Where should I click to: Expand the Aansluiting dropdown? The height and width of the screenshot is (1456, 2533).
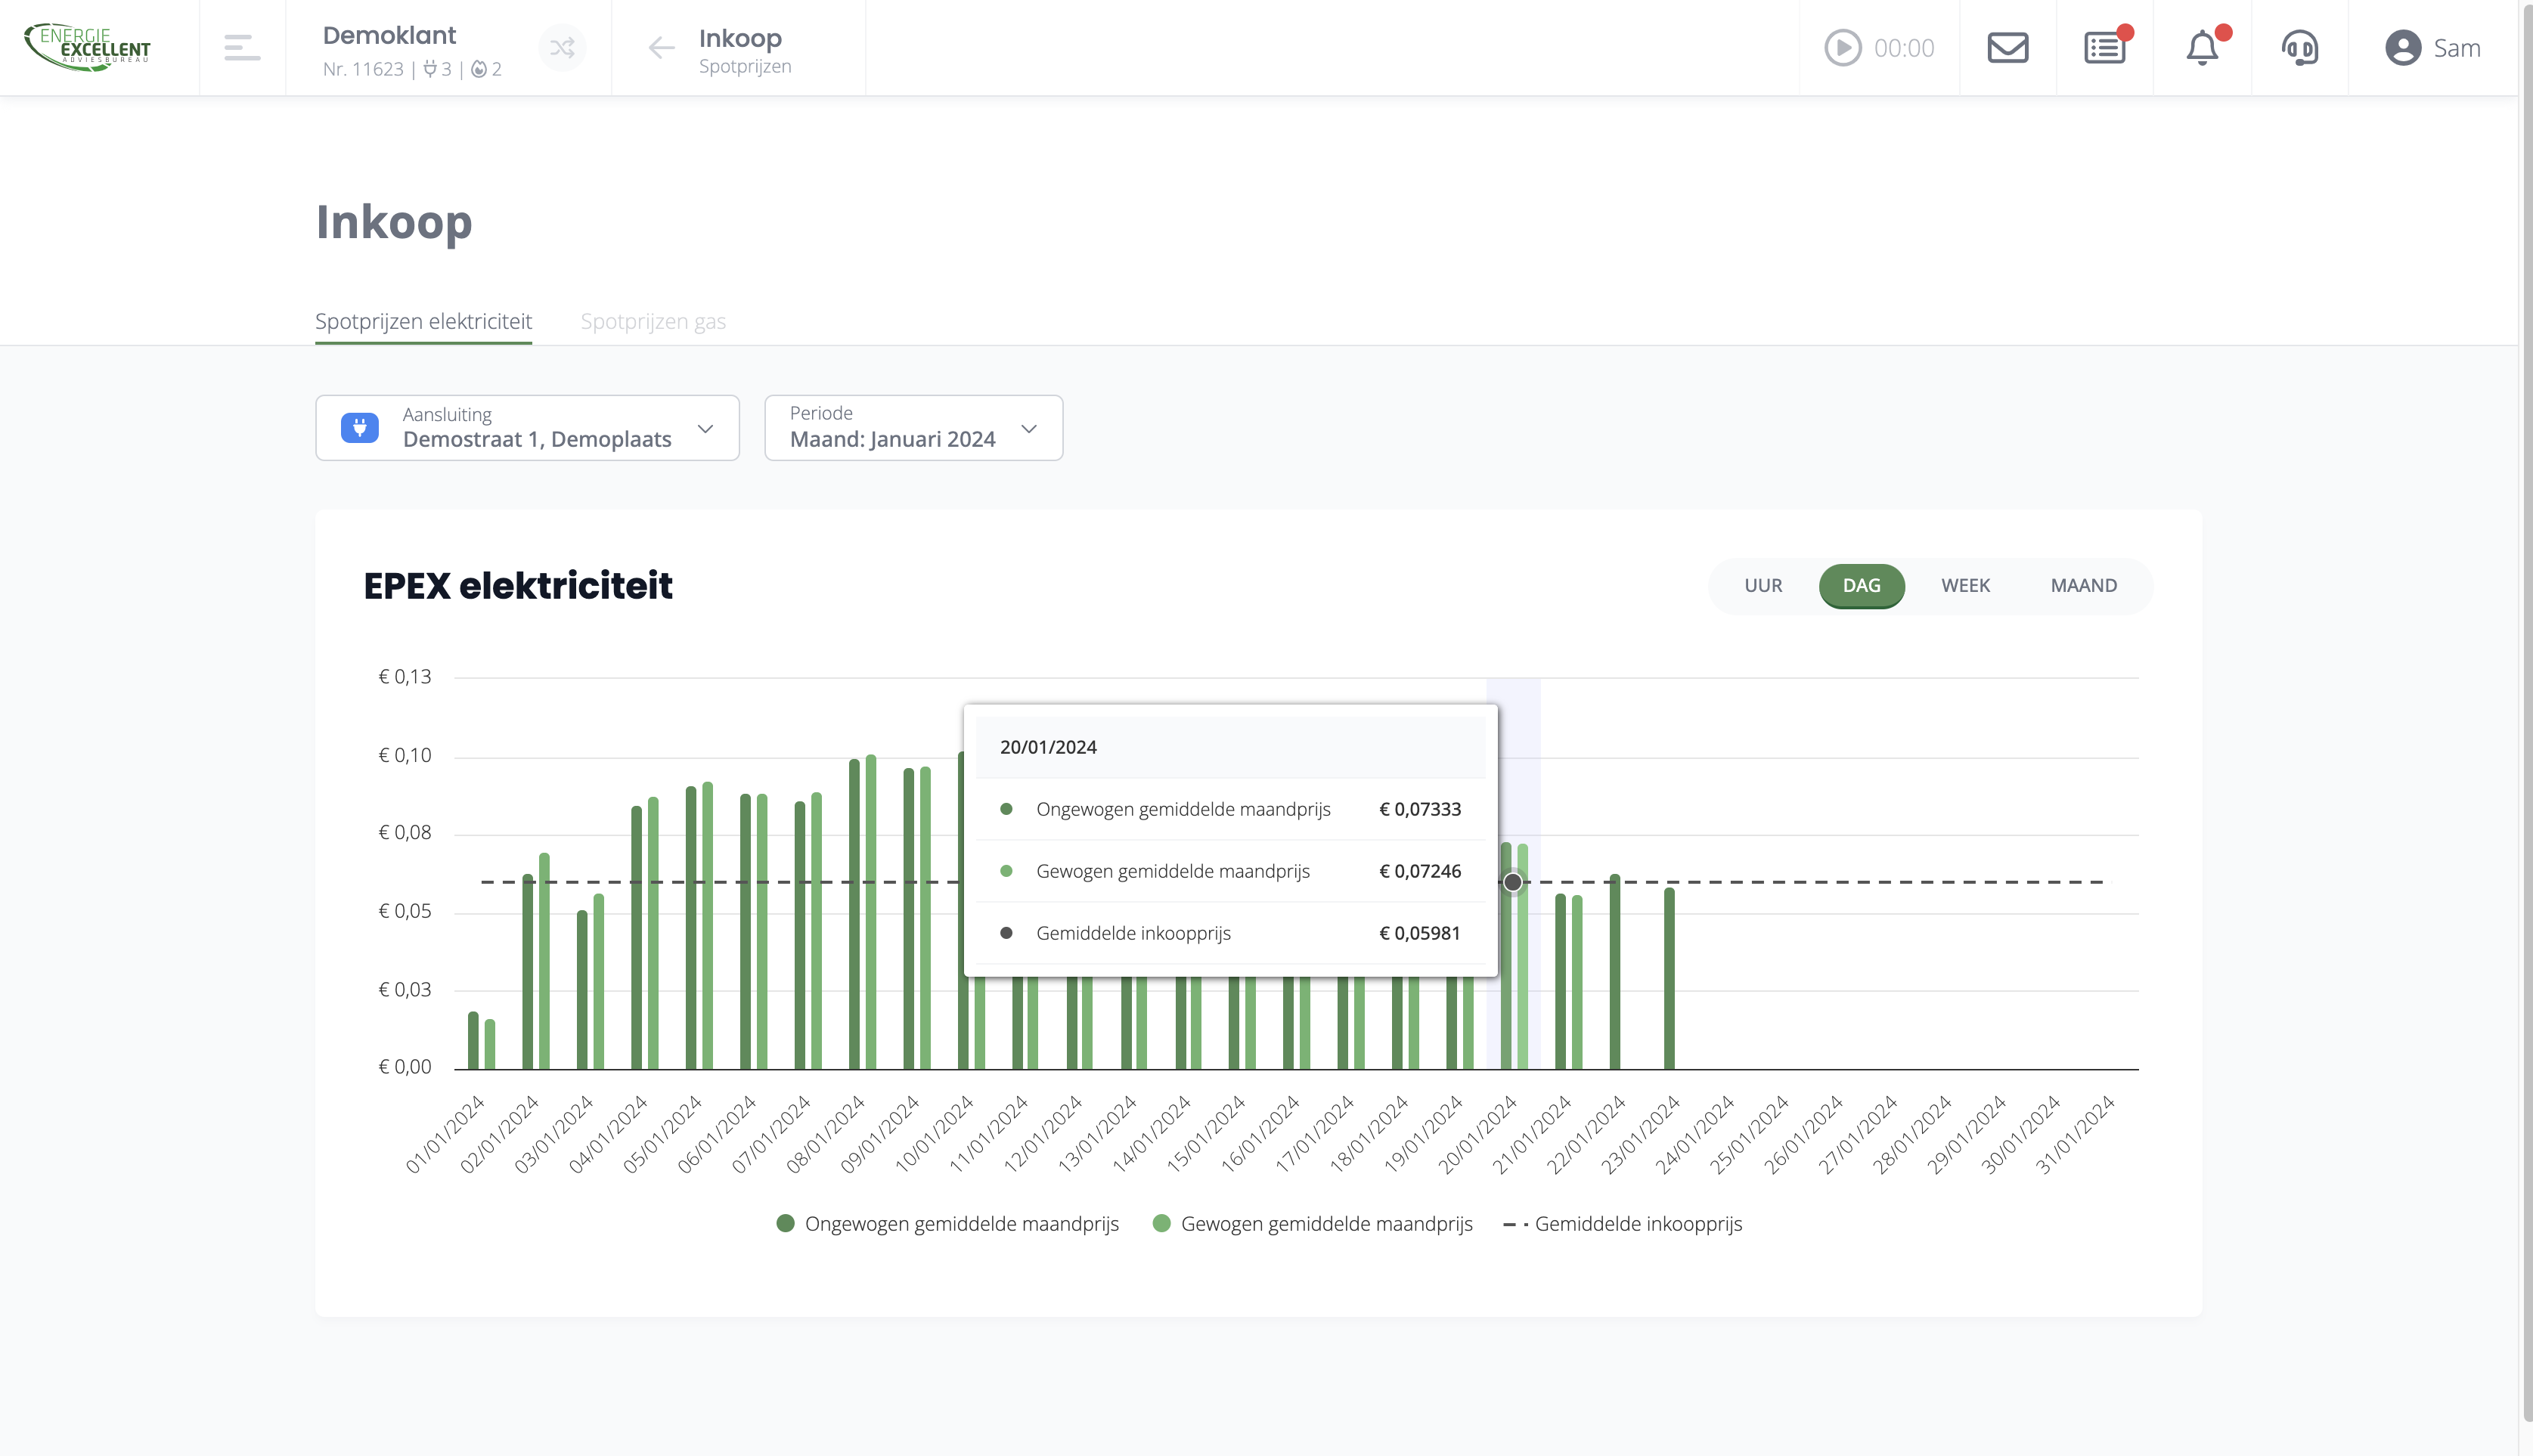click(527, 428)
